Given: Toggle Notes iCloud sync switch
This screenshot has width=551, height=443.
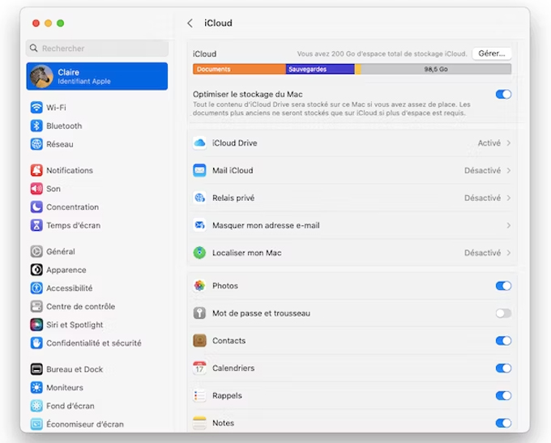Looking at the screenshot, I should pyautogui.click(x=503, y=423).
